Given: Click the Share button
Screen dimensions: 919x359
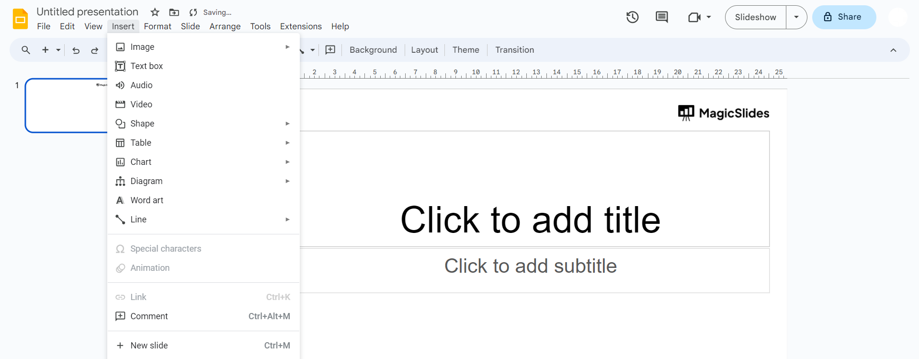Looking at the screenshot, I should [x=844, y=17].
